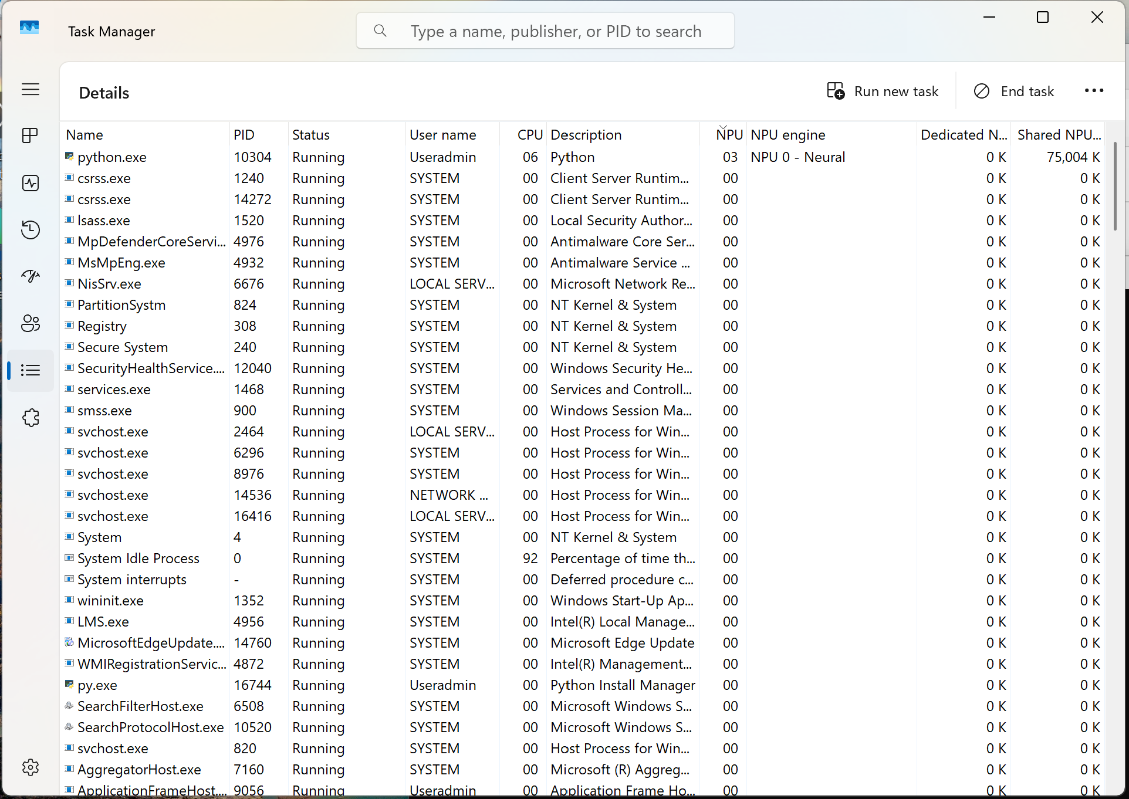Image resolution: width=1129 pixels, height=799 pixels.
Task: Open Task Manager settings gear
Action: (31, 767)
